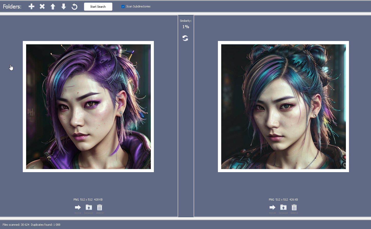Disable the Scan Subdirectories checkbox
This screenshot has height=229, width=371.
pos(123,6)
